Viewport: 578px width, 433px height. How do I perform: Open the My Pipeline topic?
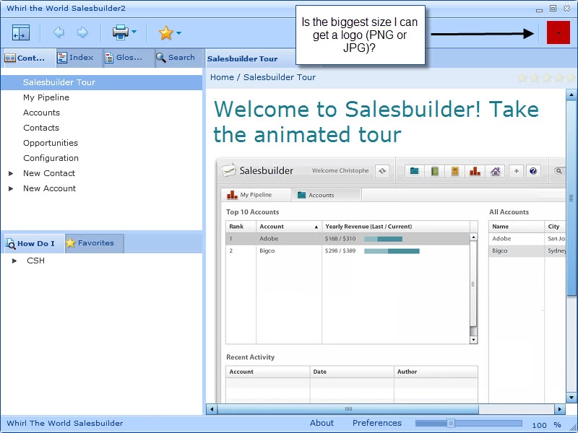point(46,97)
